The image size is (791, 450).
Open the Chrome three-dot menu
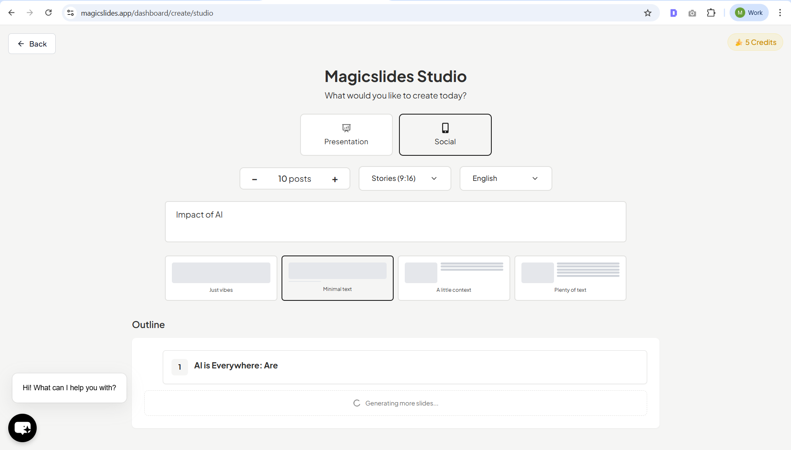point(780,13)
